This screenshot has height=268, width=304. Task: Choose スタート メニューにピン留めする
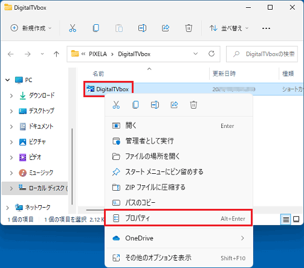click(x=179, y=172)
